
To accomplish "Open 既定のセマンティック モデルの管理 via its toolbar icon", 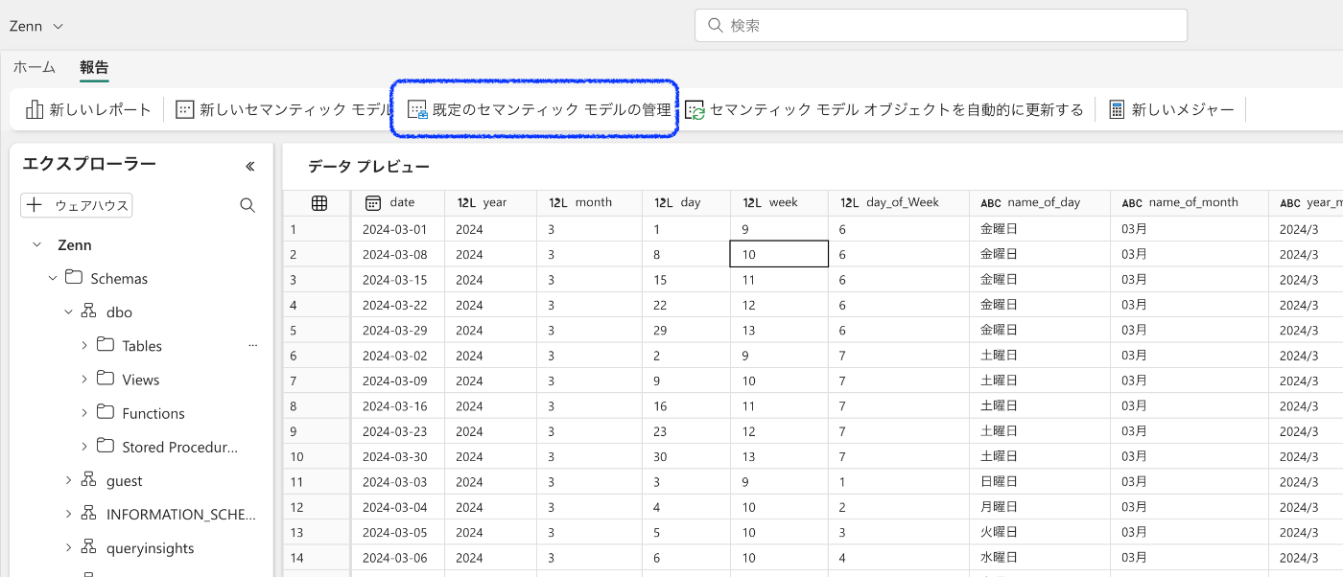I will (x=418, y=108).
